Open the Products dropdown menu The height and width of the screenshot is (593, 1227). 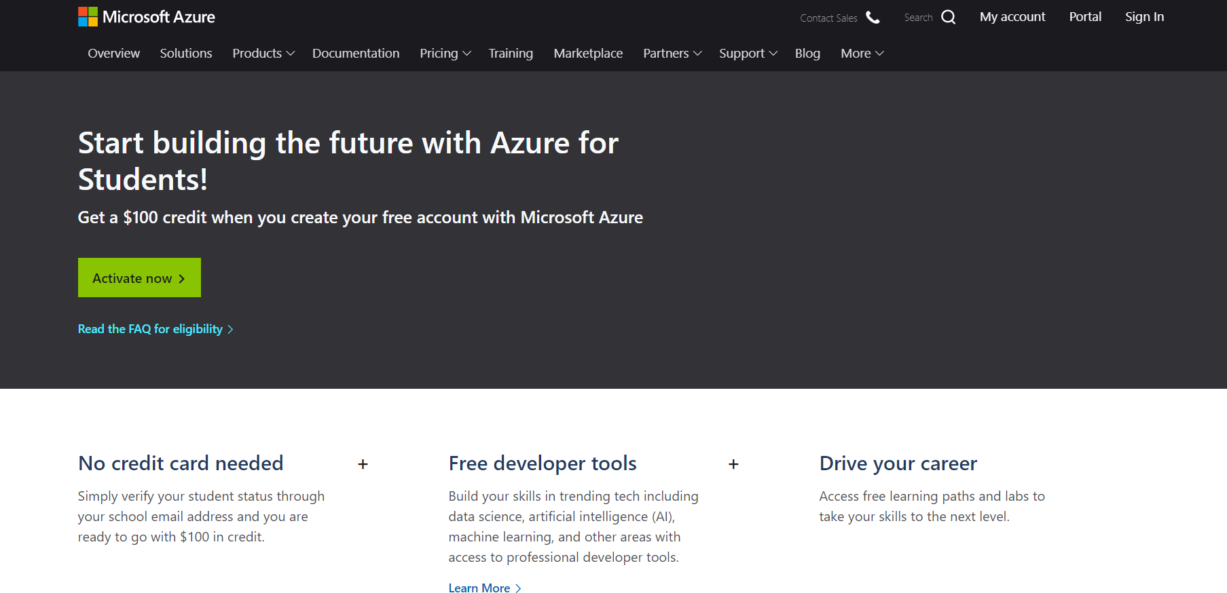pyautogui.click(x=263, y=54)
